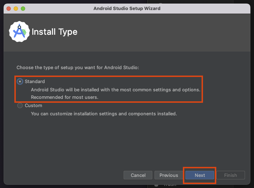Click 'Android Studio will be installed' description line
Image resolution: width=254 pixels, height=188 pixels.
115,90
